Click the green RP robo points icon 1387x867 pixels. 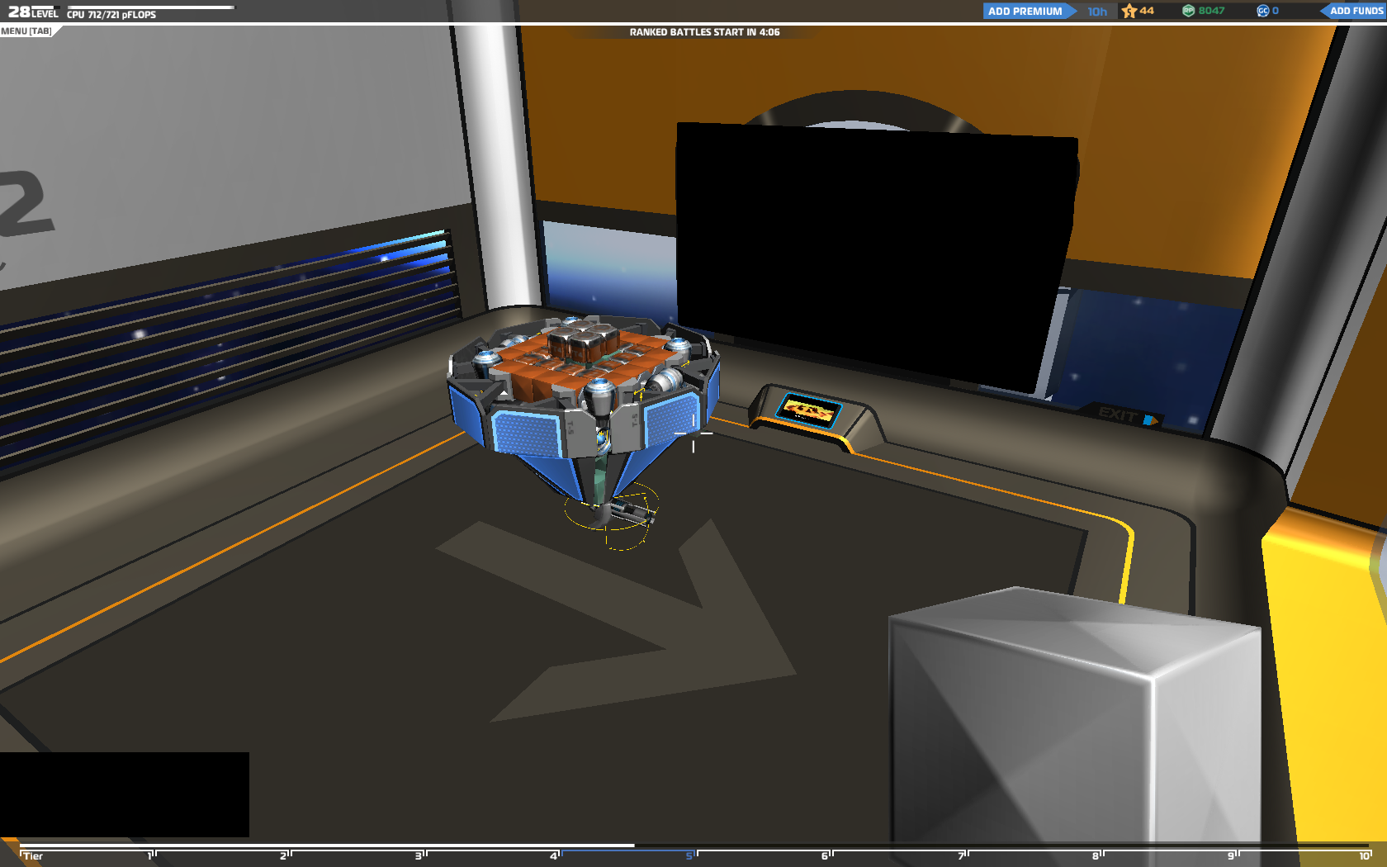[1189, 11]
